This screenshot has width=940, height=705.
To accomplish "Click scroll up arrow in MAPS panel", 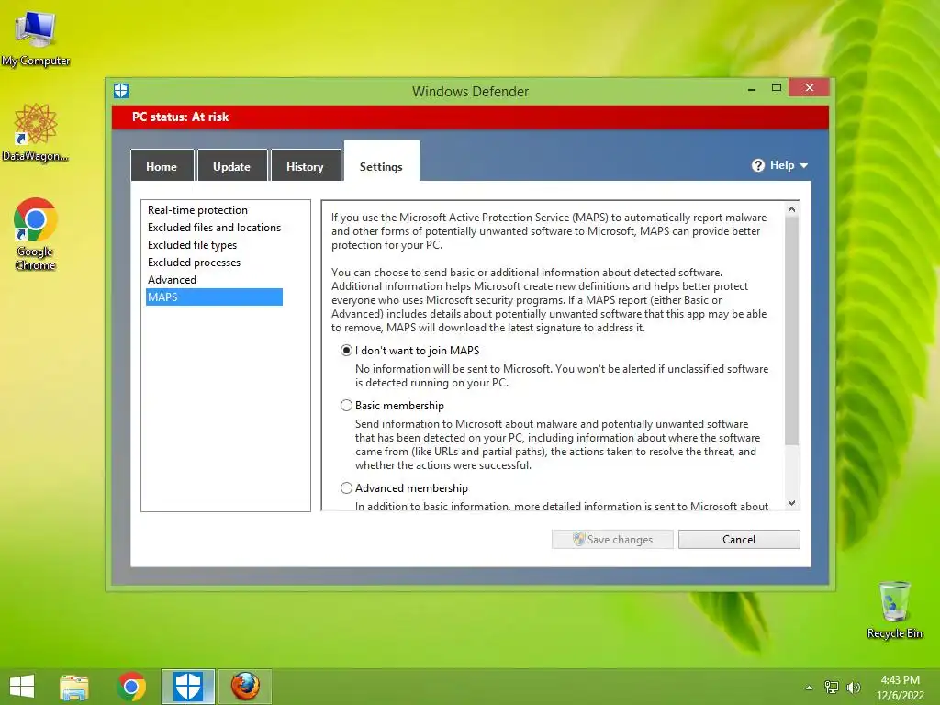I will click(791, 209).
